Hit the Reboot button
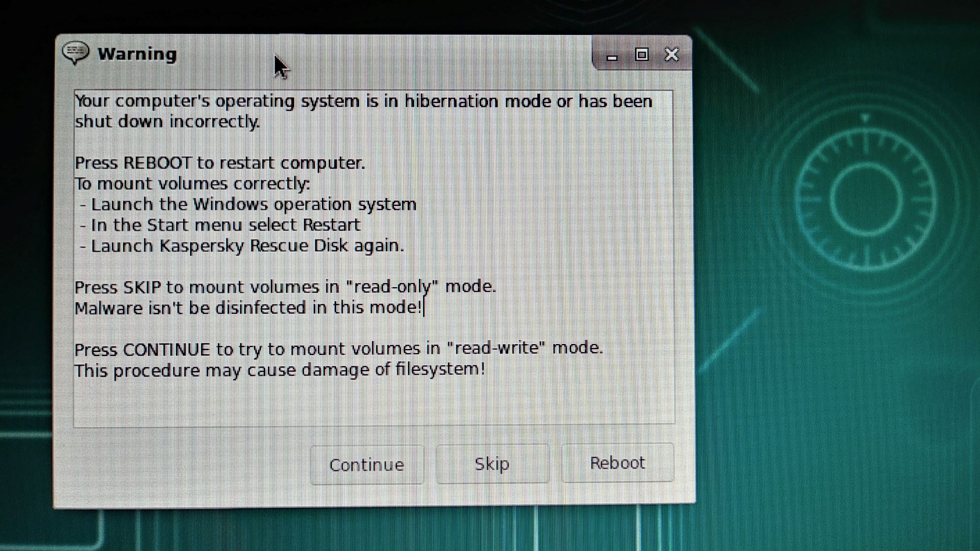 617,463
